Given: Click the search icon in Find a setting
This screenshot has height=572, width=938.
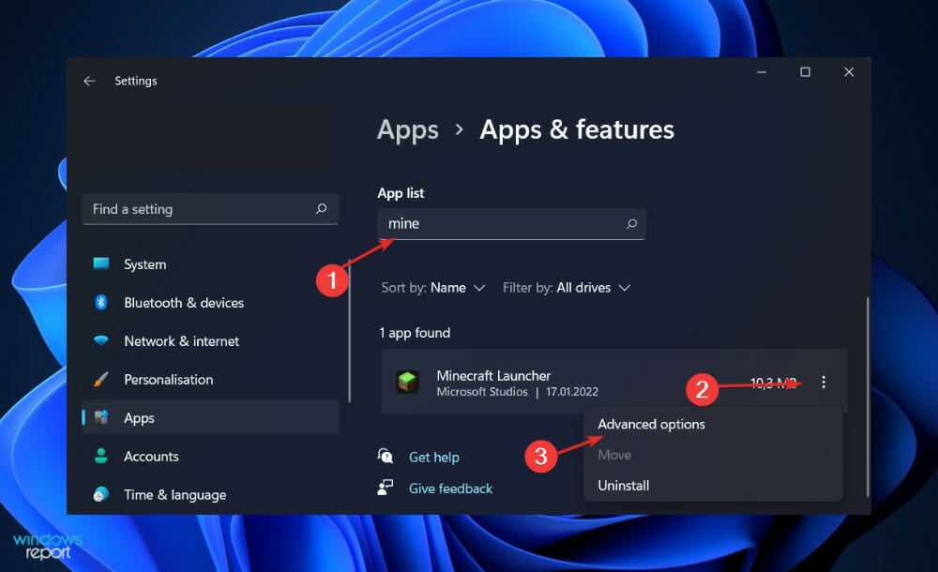Looking at the screenshot, I should 321,209.
